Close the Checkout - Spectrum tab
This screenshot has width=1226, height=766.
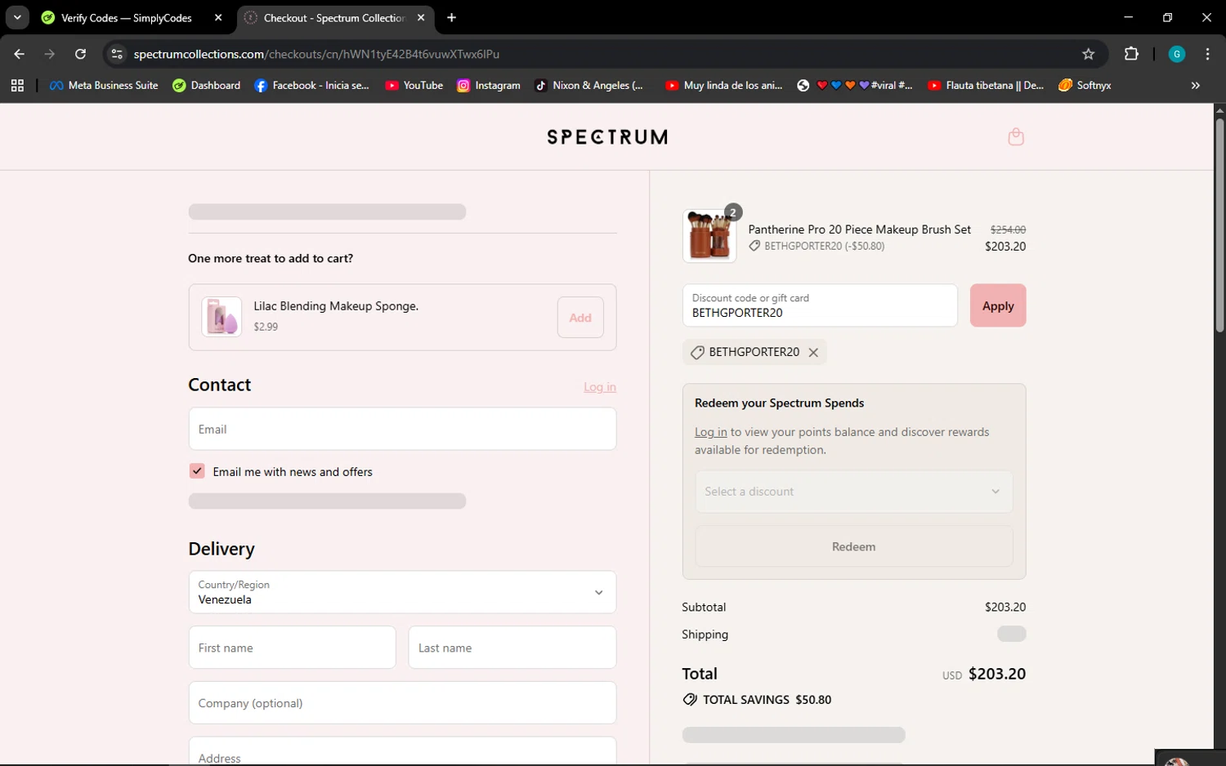(421, 17)
